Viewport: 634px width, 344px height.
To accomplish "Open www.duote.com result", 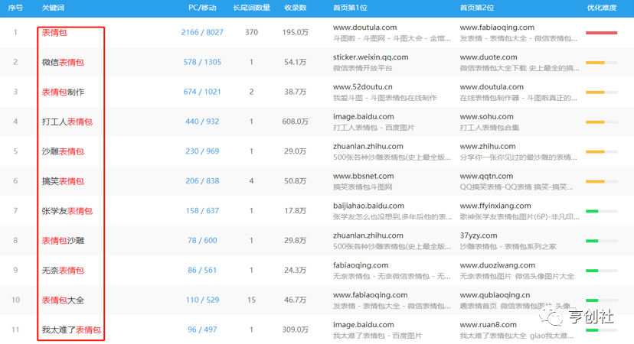I will [489, 57].
